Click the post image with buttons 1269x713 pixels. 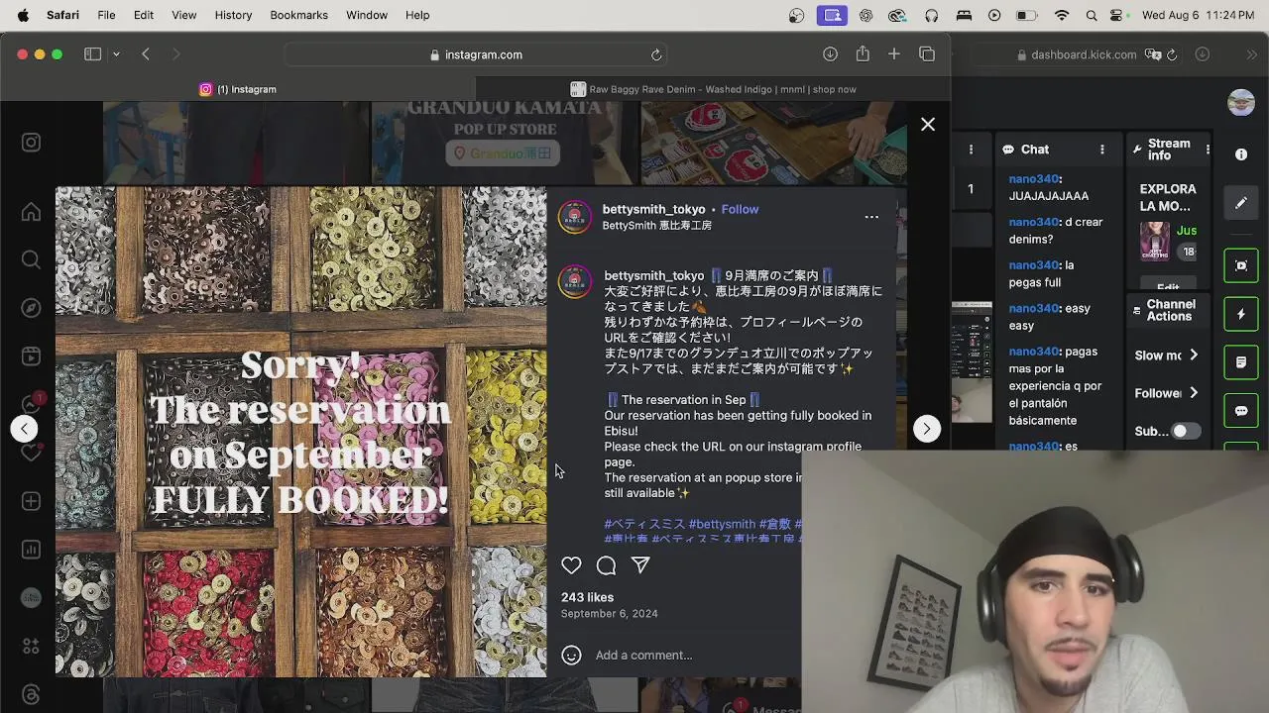pos(300,432)
